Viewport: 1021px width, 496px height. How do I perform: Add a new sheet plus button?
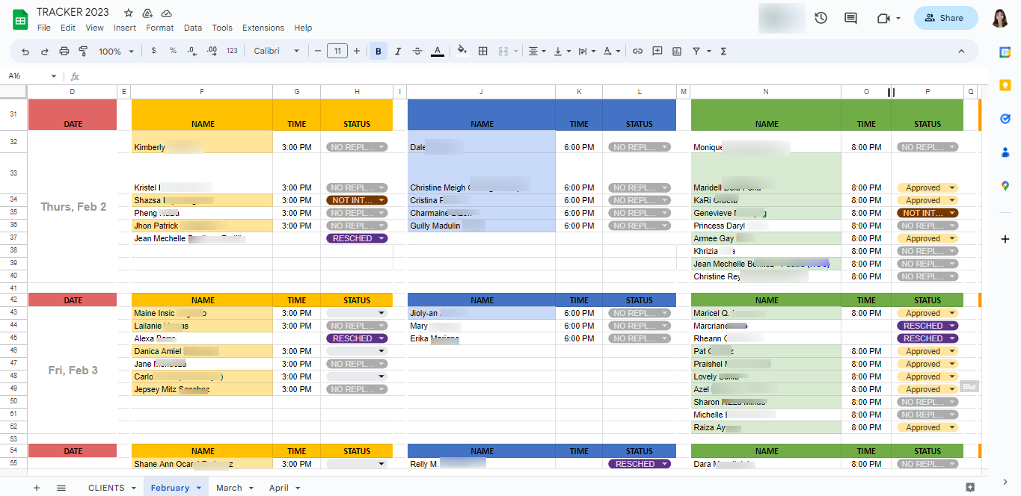click(x=37, y=488)
